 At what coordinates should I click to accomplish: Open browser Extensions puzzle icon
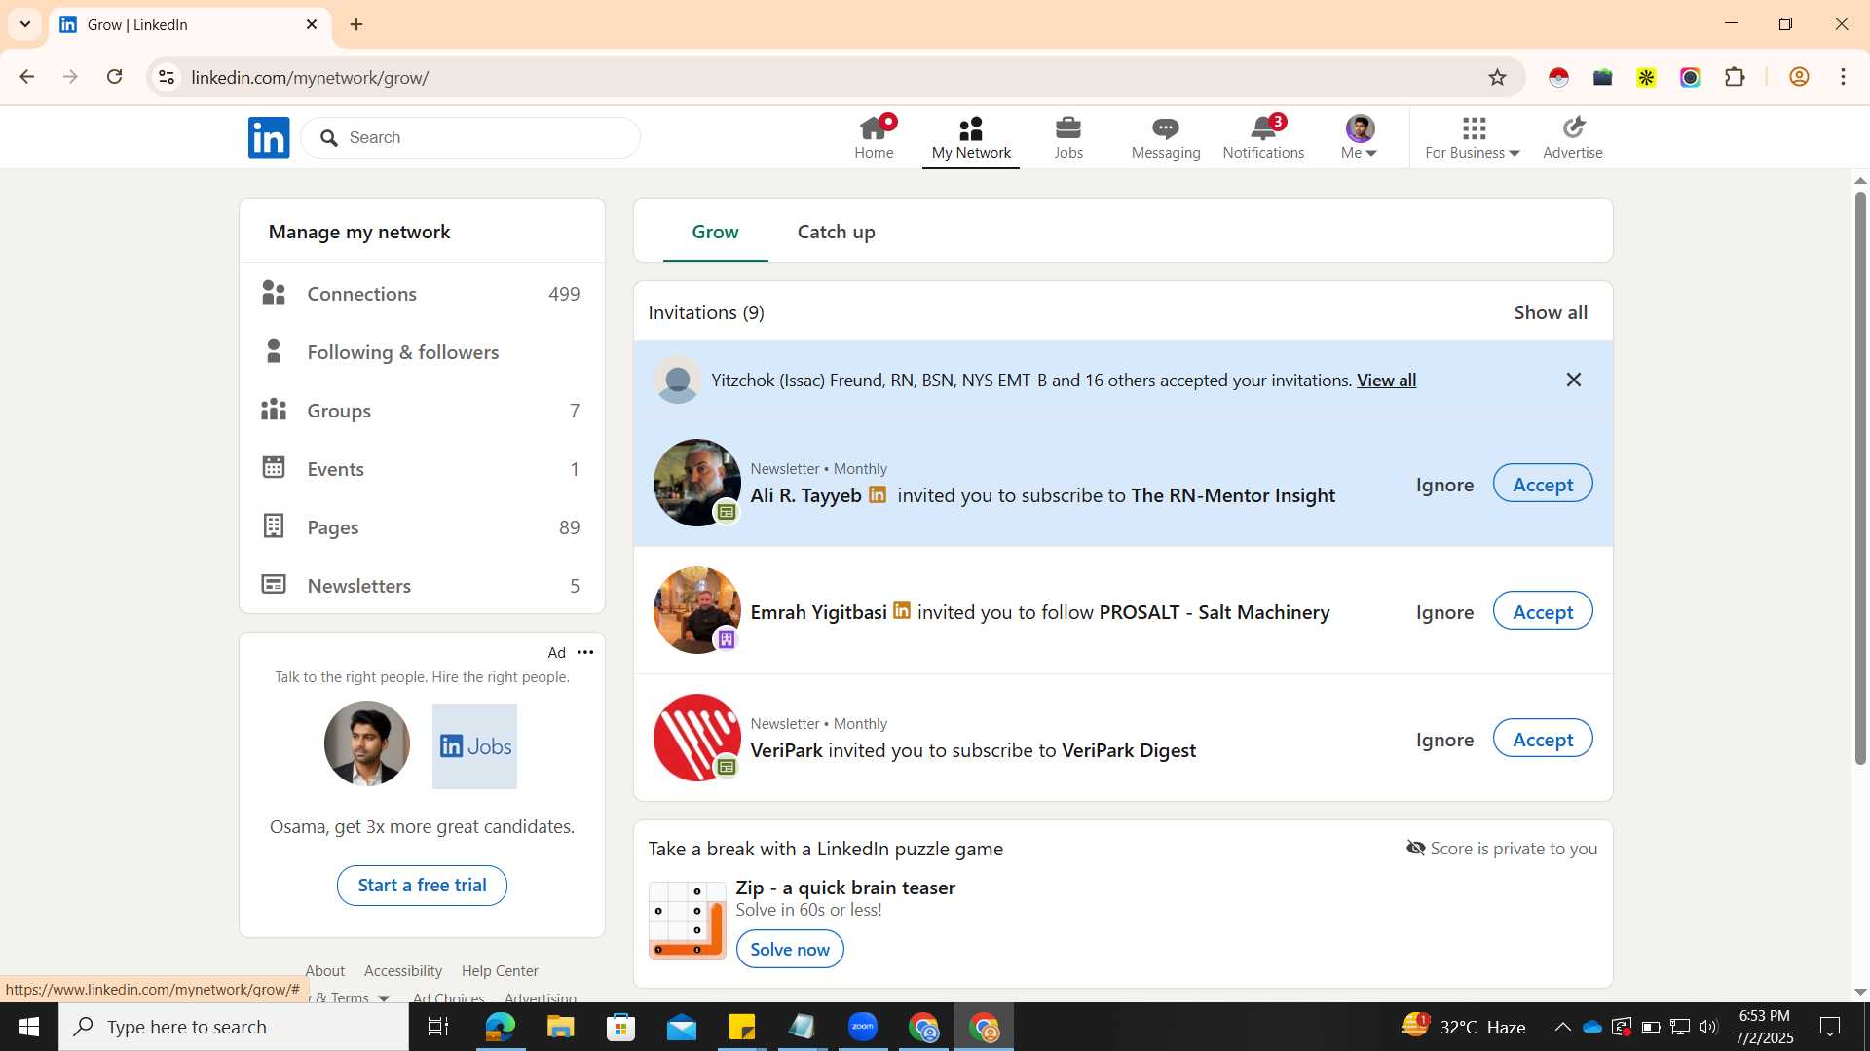pos(1735,77)
